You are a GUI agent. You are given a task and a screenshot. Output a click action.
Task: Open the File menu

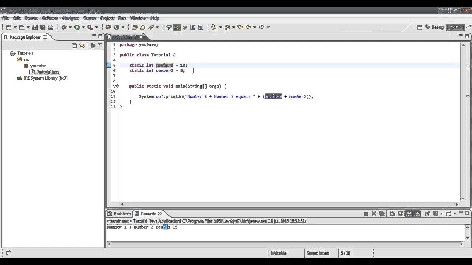pyautogui.click(x=6, y=18)
